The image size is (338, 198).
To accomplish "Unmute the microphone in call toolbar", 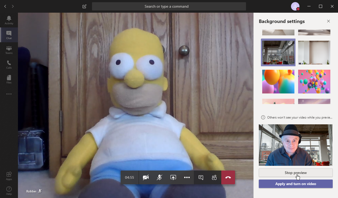I will coord(159,177).
